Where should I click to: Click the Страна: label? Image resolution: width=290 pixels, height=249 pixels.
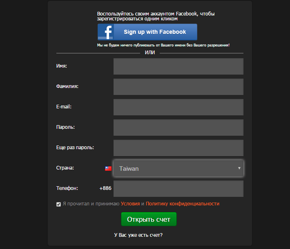click(x=65, y=168)
